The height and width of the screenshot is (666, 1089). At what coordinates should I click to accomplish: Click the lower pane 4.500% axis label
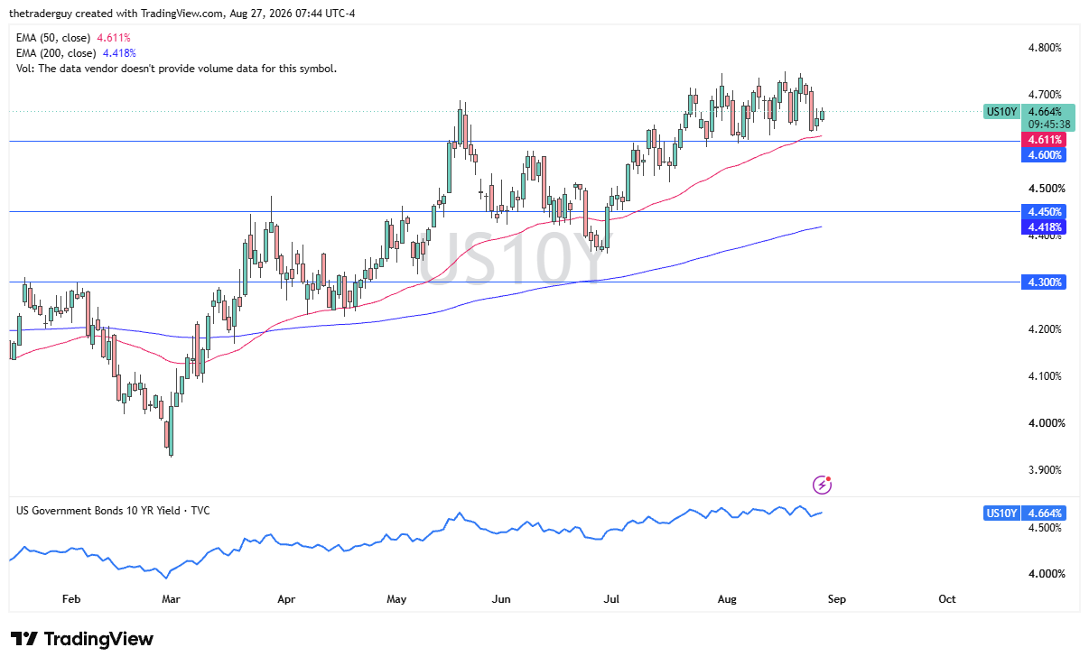click(1045, 528)
